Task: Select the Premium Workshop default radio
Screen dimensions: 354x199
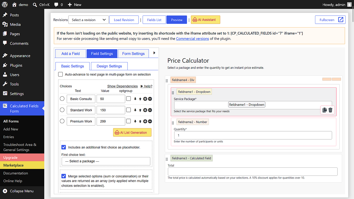Action: point(62,121)
